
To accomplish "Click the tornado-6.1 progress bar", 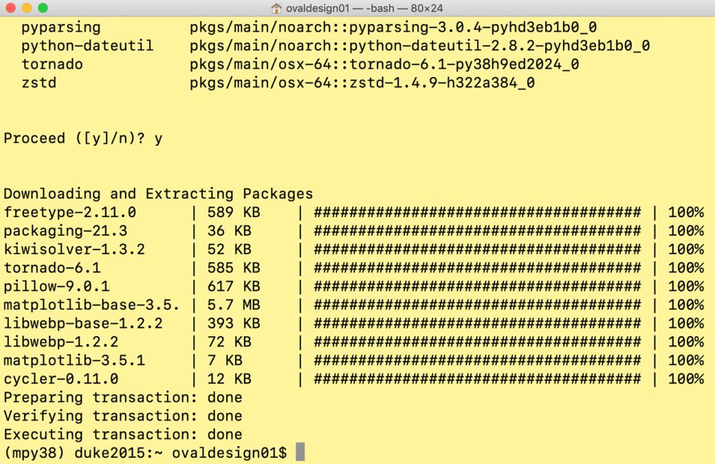I will pos(477,268).
